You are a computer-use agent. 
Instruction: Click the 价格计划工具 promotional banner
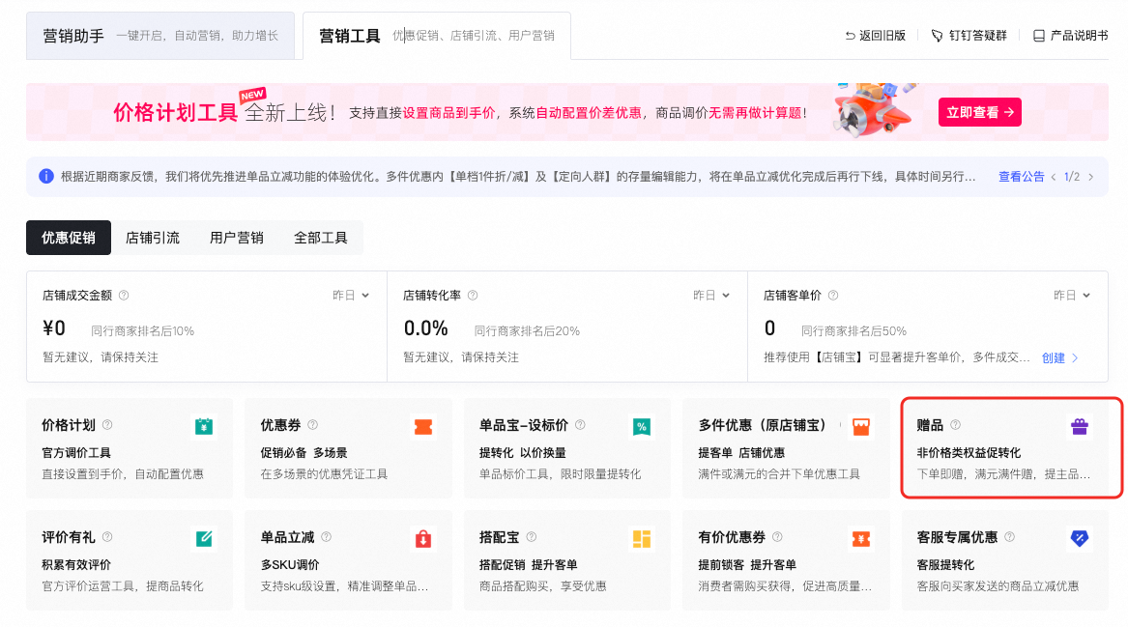pyautogui.click(x=566, y=112)
